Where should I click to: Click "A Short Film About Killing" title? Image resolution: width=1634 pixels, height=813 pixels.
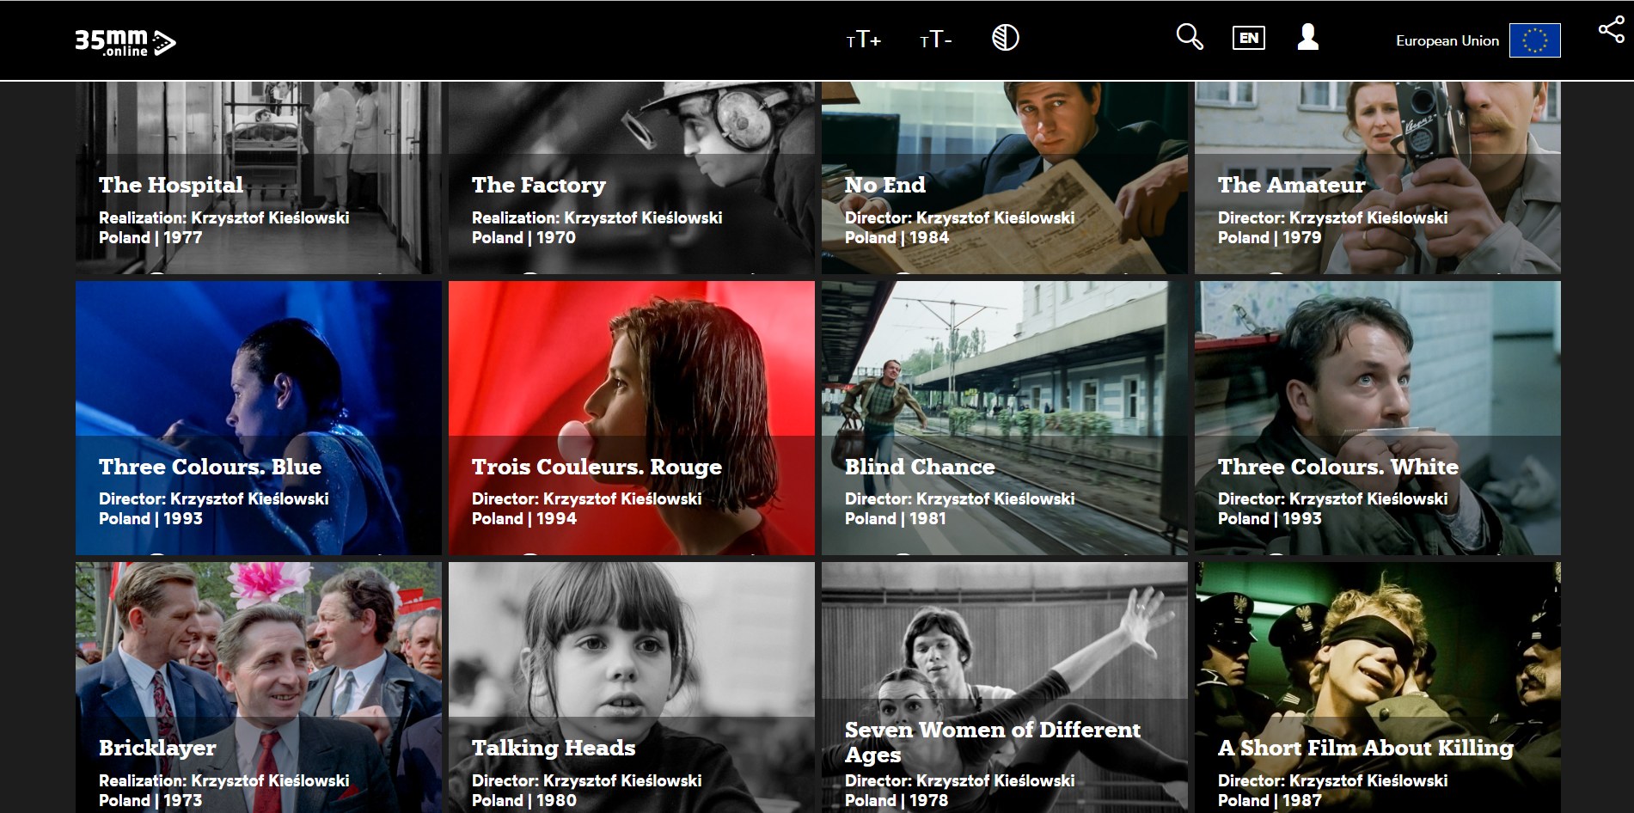click(x=1366, y=749)
